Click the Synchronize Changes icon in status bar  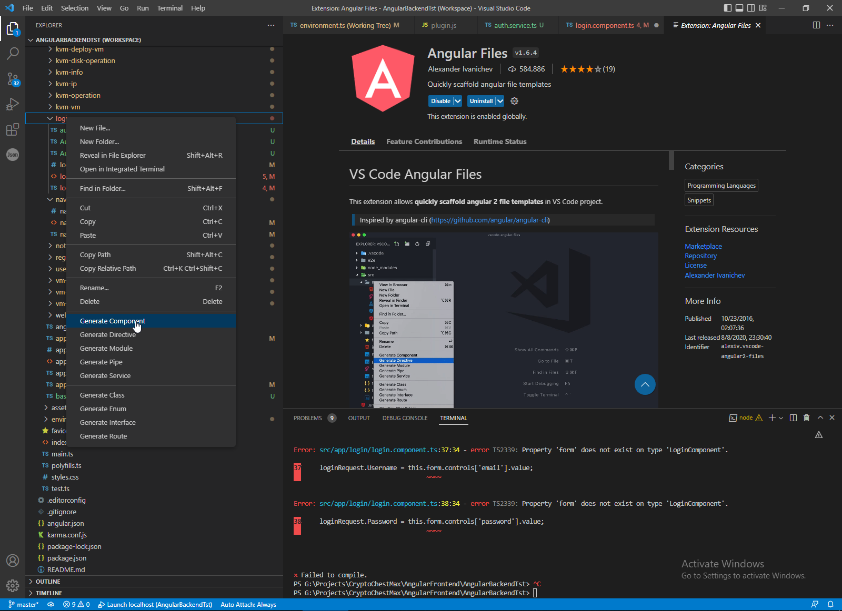pyautogui.click(x=51, y=605)
